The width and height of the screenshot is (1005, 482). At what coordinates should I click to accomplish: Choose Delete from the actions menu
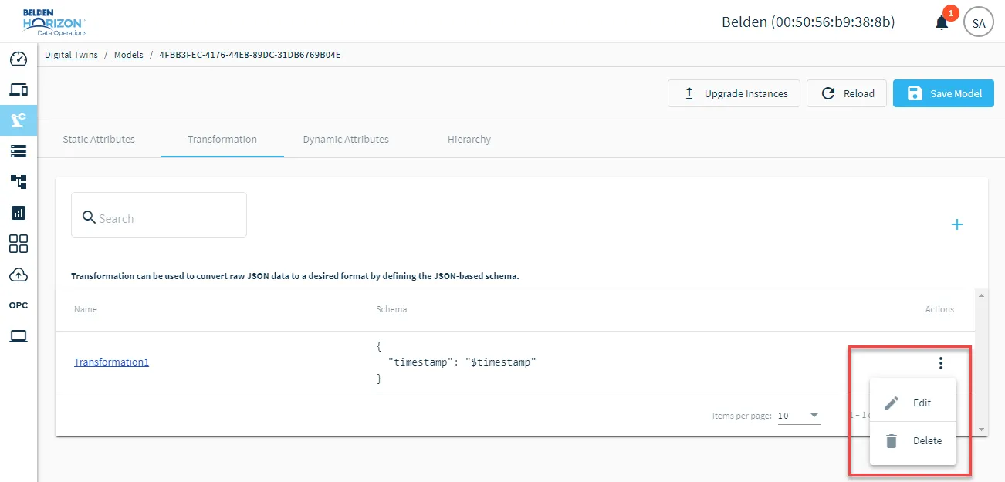tap(913, 441)
